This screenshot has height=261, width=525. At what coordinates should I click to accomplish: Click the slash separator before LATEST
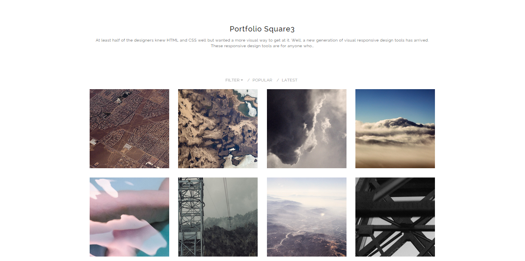tap(278, 80)
